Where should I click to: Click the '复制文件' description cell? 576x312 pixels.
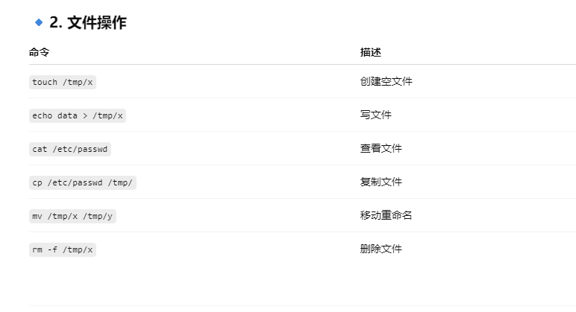(381, 182)
